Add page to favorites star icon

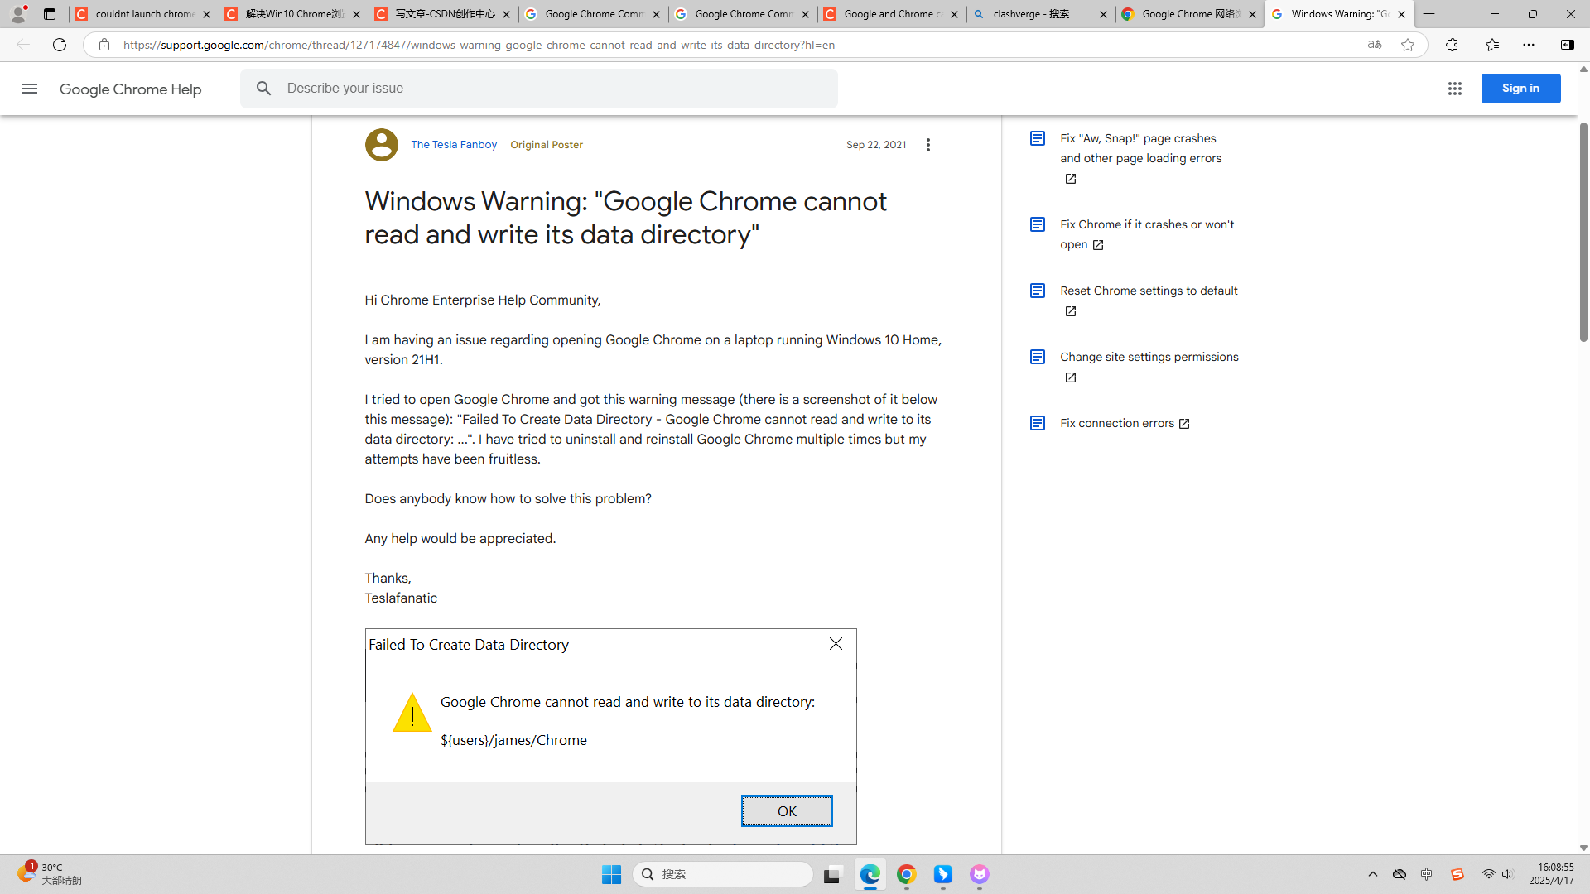click(x=1408, y=45)
